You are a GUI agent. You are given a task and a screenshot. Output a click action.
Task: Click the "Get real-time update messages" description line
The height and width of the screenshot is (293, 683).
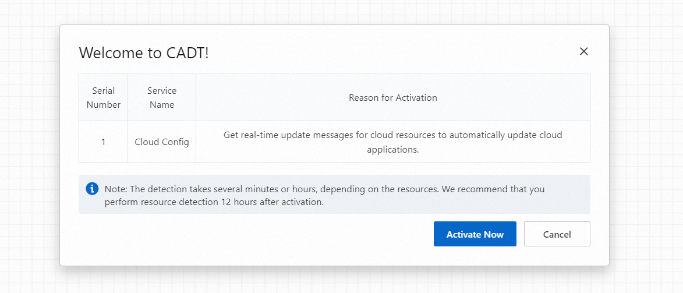[392, 135]
